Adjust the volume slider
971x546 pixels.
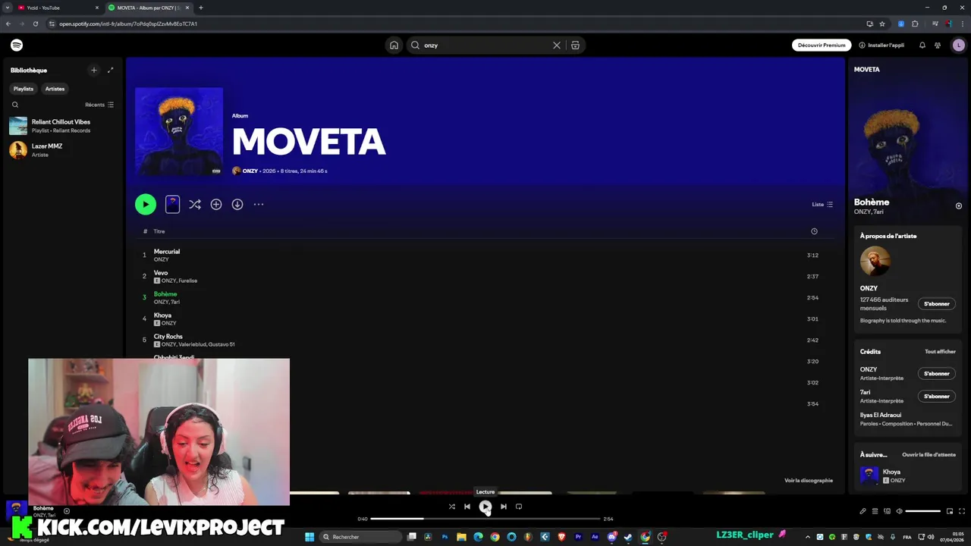coord(923,511)
